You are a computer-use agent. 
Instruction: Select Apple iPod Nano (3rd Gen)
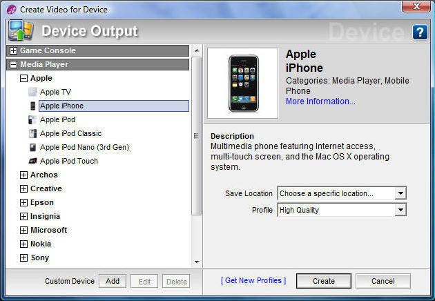coord(85,147)
